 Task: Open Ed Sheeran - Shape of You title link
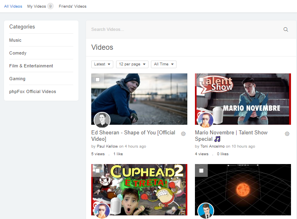[x=133, y=136]
